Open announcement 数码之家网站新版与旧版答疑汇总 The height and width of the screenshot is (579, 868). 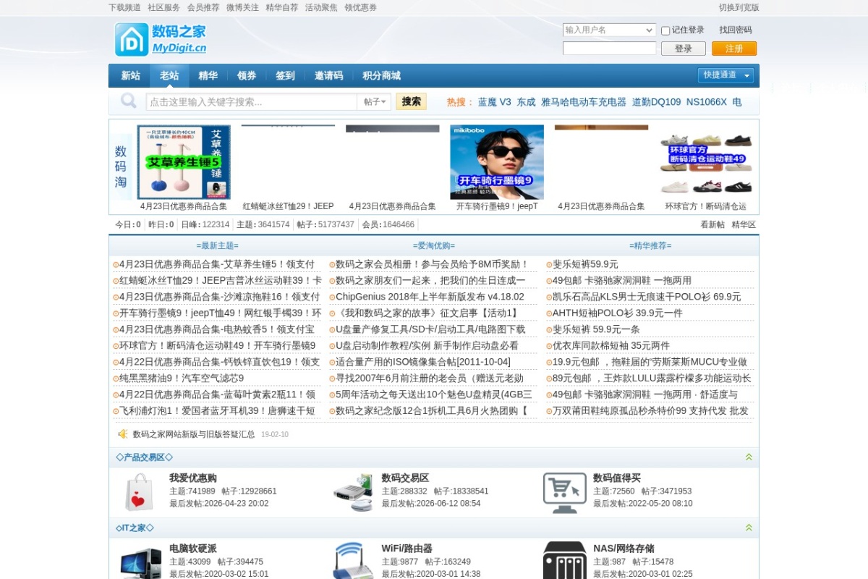(194, 434)
